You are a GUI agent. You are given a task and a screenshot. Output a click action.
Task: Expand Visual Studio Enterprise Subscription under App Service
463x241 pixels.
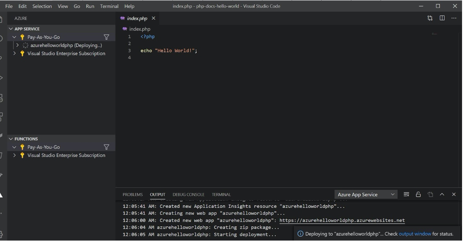tap(14, 54)
